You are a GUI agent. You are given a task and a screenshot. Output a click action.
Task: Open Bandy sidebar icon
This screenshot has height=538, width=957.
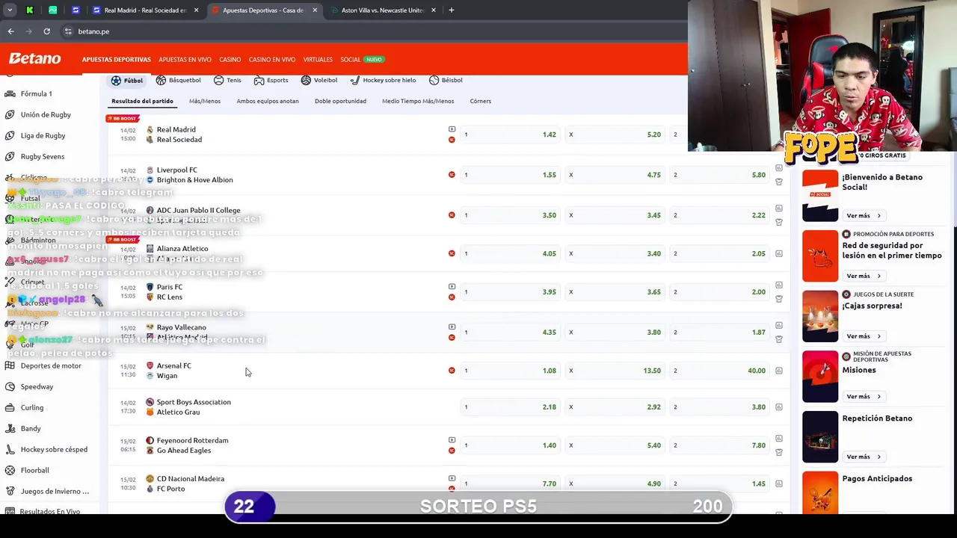pyautogui.click(x=10, y=428)
